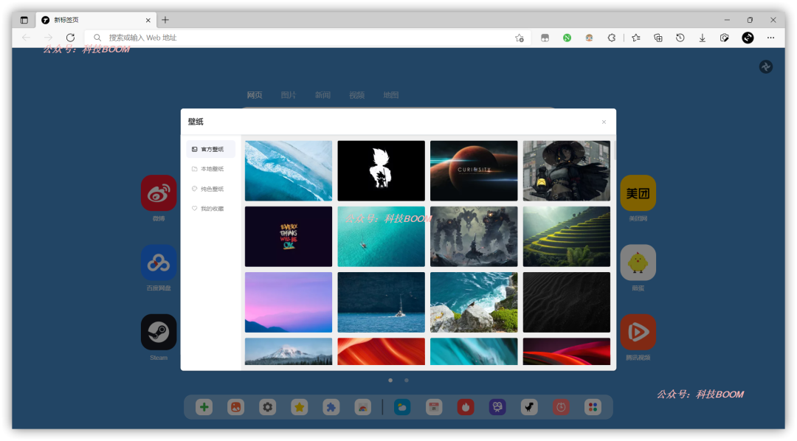Open the purple movie camera icon in dock
This screenshot has width=797, height=441.
click(497, 407)
